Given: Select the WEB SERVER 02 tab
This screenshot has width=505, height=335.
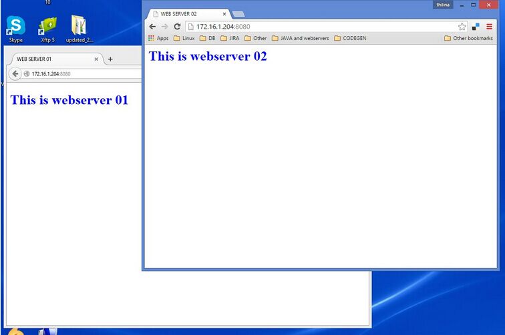Looking at the screenshot, I should pyautogui.click(x=189, y=14).
